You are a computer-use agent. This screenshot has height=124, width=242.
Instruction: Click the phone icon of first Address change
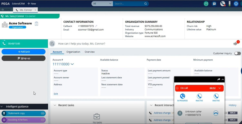(150, 113)
